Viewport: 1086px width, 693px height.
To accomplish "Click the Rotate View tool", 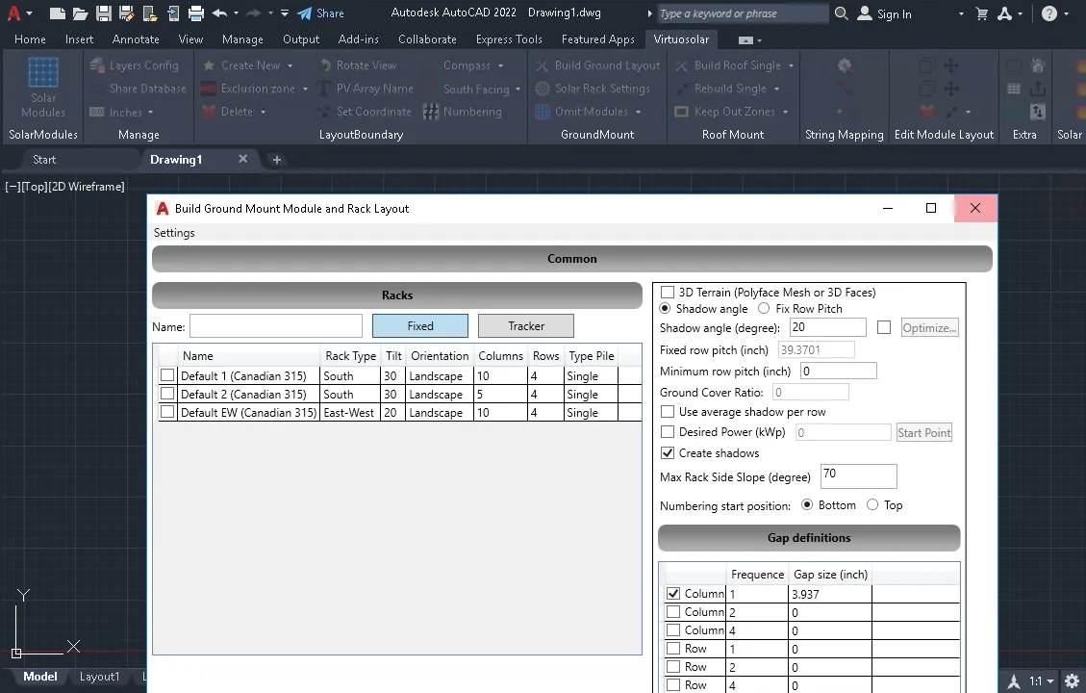I will click(x=359, y=65).
